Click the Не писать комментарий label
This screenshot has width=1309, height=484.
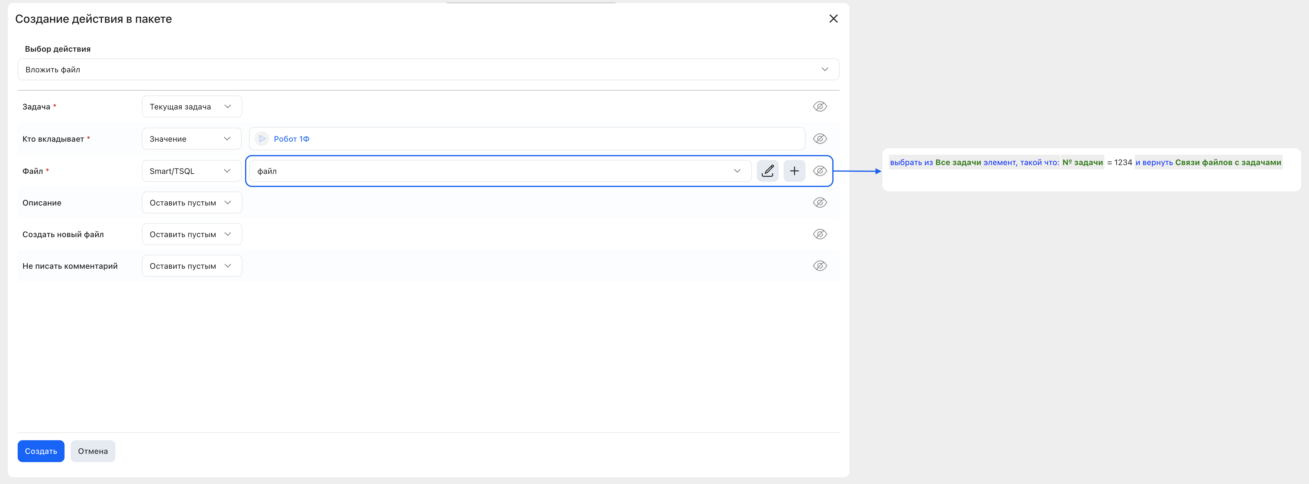click(70, 266)
